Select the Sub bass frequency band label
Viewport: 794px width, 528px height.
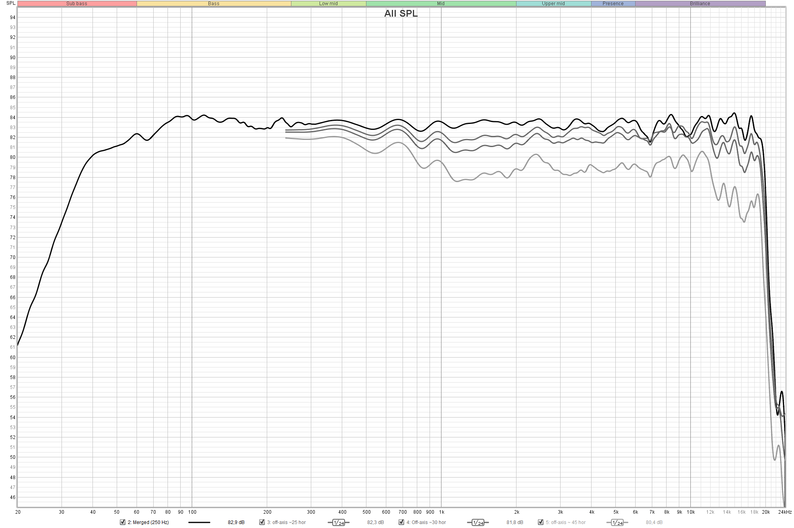pyautogui.click(x=77, y=4)
